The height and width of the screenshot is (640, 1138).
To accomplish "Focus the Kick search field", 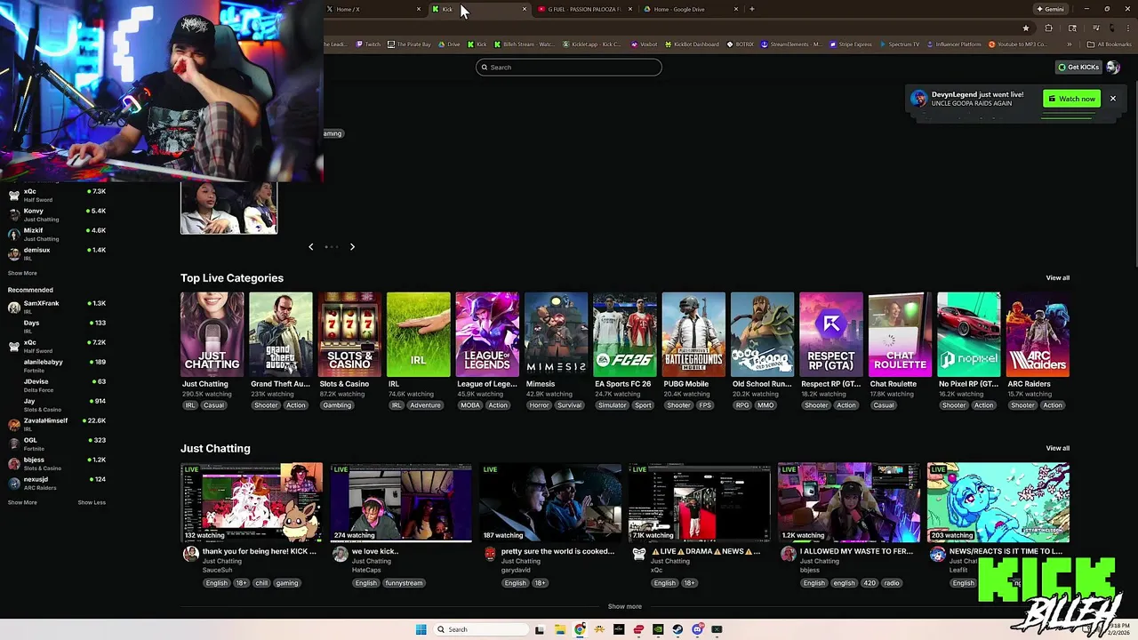I will [x=569, y=68].
